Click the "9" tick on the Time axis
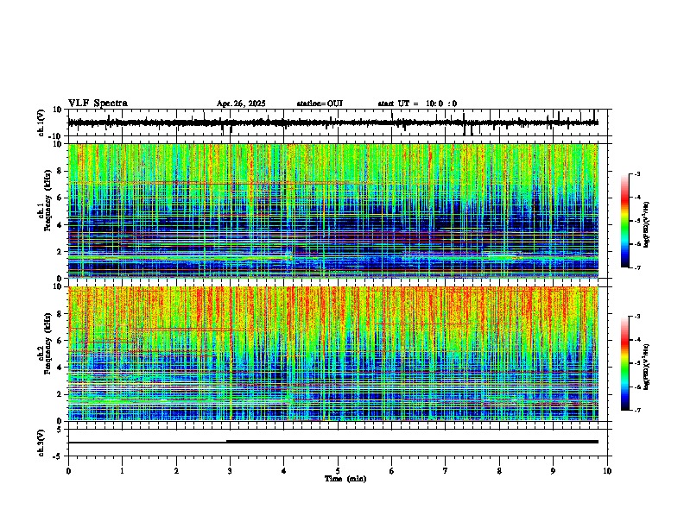 point(553,471)
